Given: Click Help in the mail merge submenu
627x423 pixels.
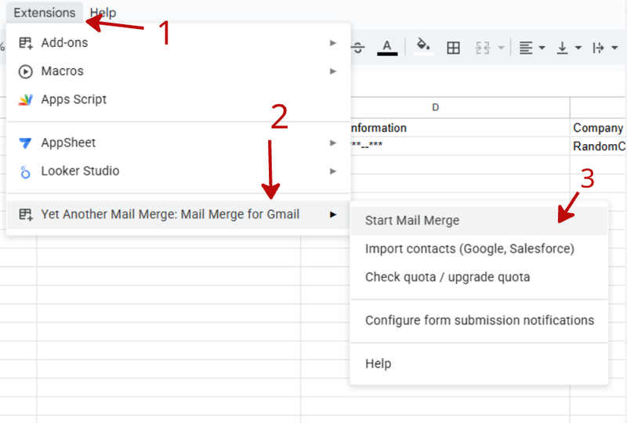Looking at the screenshot, I should 479,363.
